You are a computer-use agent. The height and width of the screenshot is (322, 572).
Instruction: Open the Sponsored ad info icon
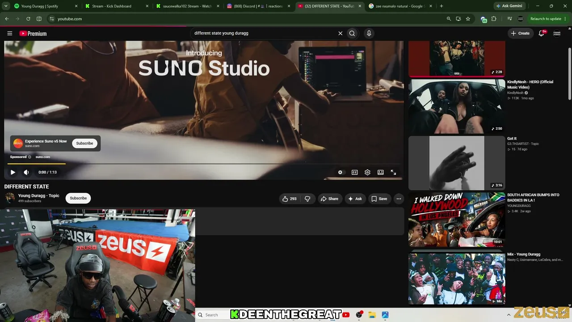pos(30,157)
